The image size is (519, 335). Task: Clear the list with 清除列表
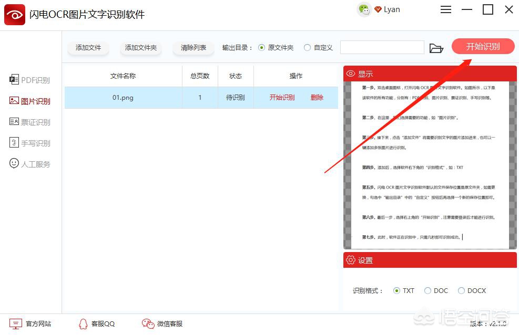[193, 47]
